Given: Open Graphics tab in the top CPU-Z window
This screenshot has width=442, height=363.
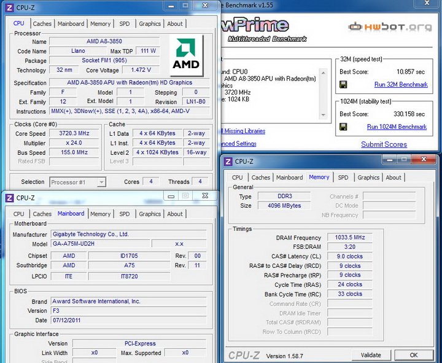Looking at the screenshot, I should 150,24.
